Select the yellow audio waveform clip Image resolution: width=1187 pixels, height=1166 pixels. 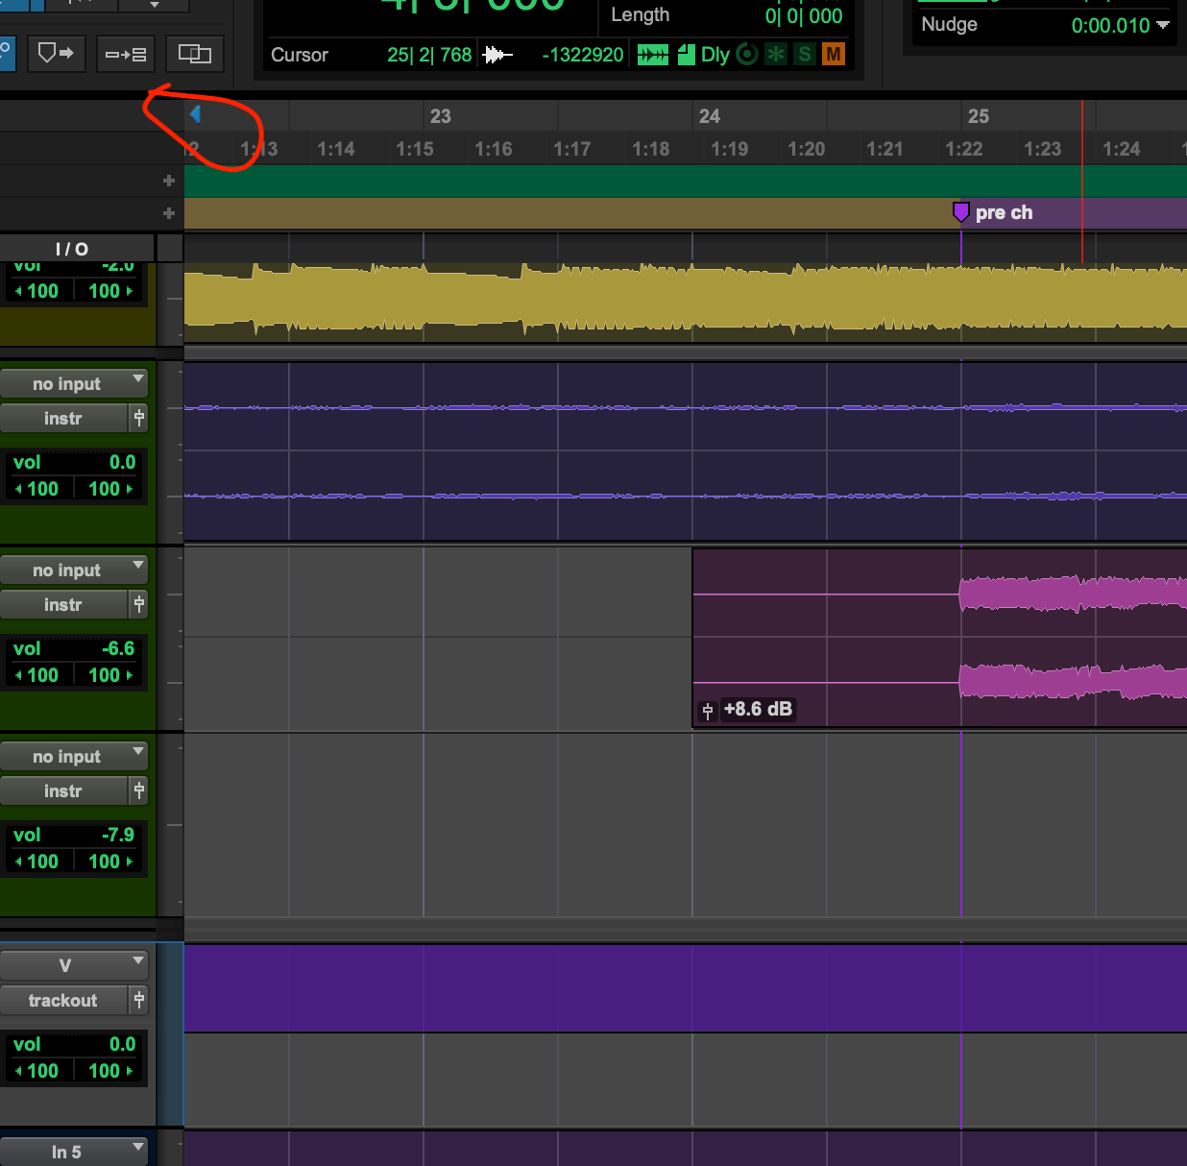686,302
